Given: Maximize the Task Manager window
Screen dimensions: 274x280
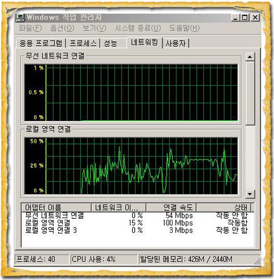Looking at the screenshot, I should [244, 17].
